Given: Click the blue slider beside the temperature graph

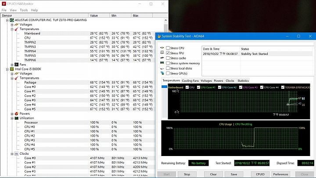Looking at the screenshot, I should point(164,87).
